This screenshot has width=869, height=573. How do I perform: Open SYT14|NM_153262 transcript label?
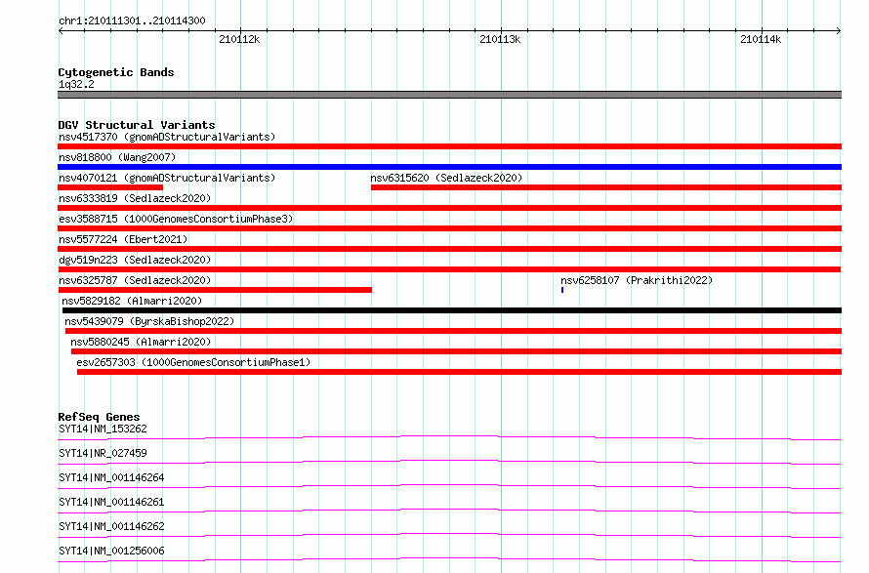coord(103,429)
